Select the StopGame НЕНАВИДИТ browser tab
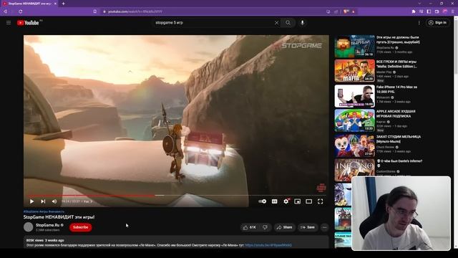458x258 pixels. [x=29, y=4]
